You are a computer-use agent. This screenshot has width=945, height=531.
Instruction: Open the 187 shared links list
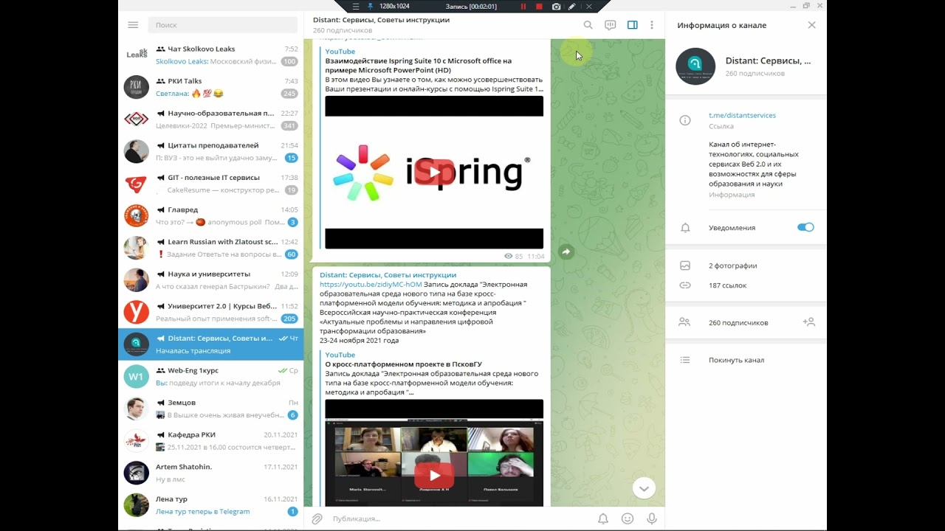pyautogui.click(x=746, y=285)
